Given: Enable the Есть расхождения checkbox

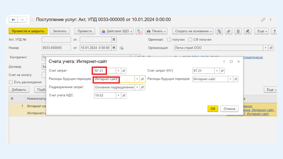Looking at the screenshot, I should tap(11, 82).
